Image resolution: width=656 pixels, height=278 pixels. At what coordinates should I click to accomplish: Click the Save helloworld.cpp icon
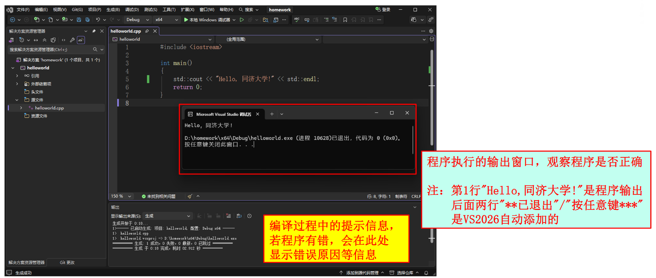[x=79, y=20]
